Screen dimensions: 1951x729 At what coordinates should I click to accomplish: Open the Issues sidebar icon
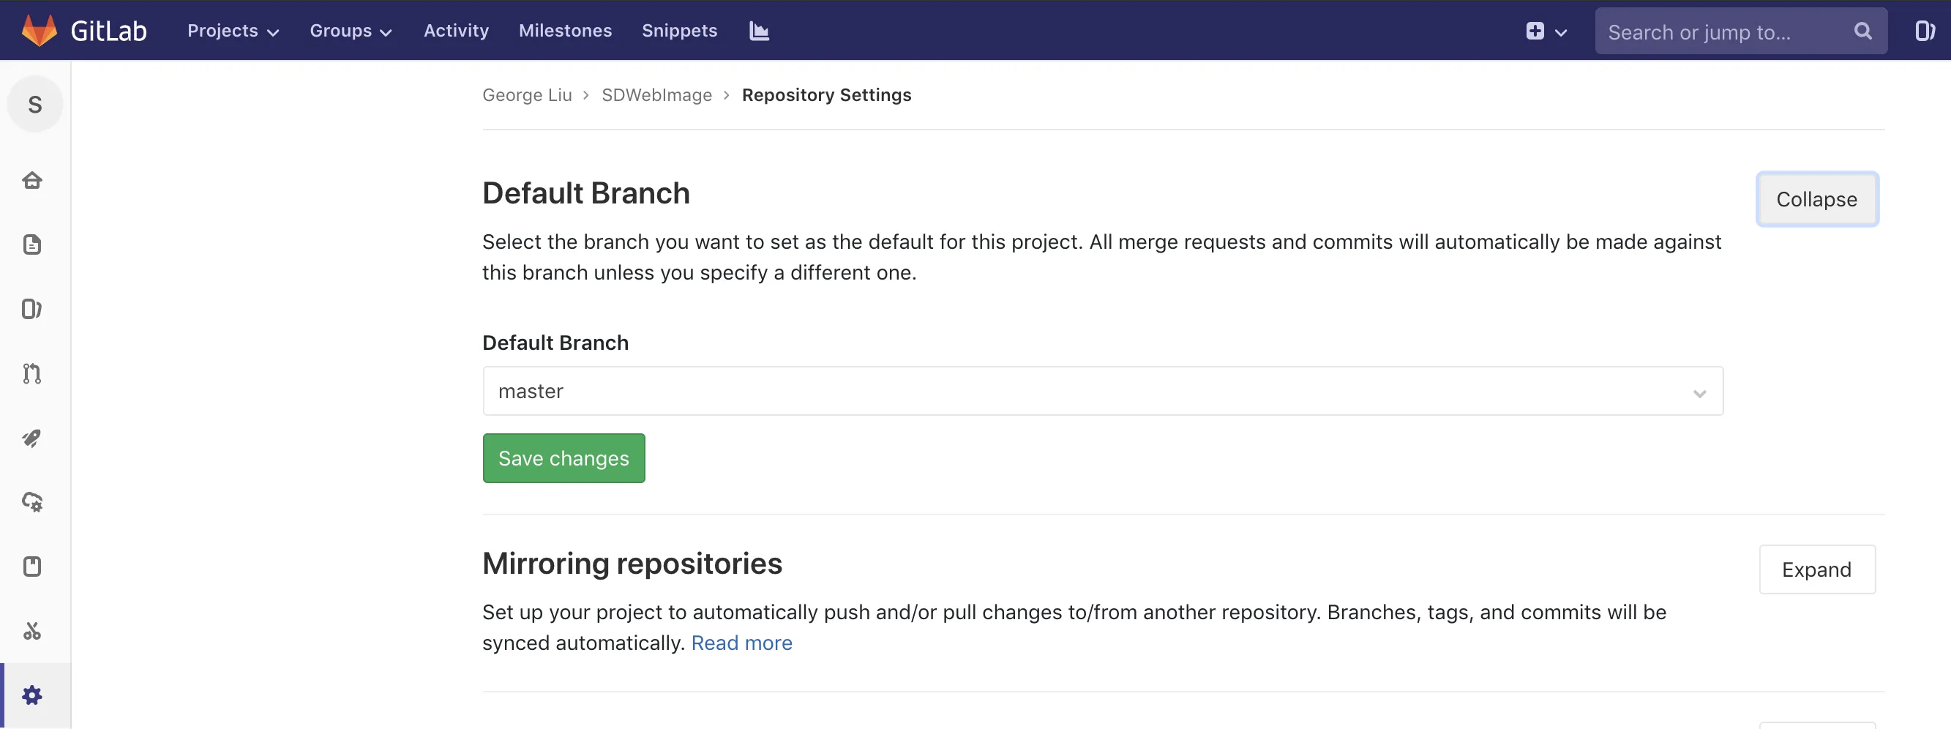(33, 308)
